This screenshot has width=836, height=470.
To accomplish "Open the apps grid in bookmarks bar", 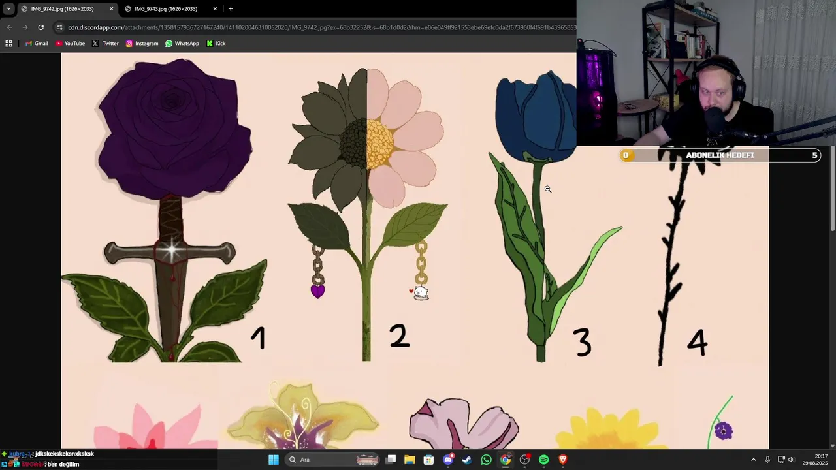I will tap(8, 44).
